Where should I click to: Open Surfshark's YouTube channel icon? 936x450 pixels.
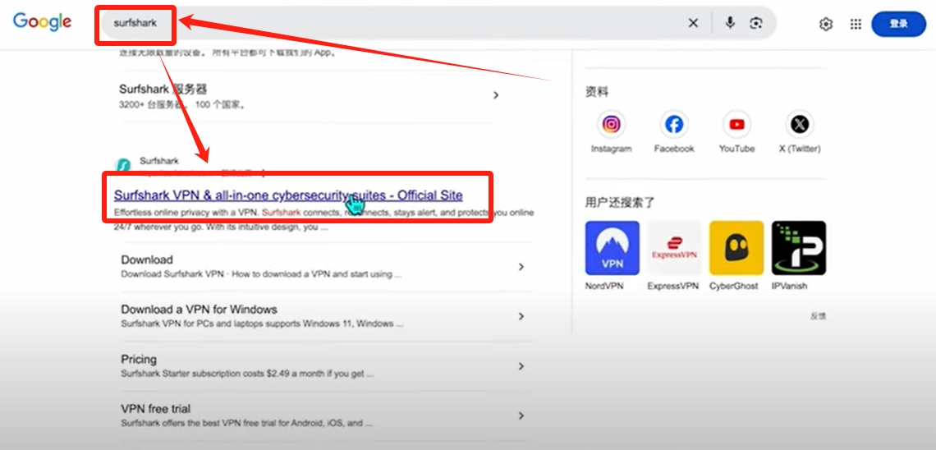736,125
